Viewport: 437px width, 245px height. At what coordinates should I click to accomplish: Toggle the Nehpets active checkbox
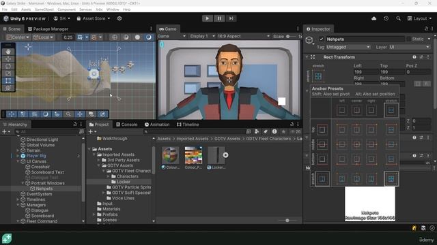point(322,39)
